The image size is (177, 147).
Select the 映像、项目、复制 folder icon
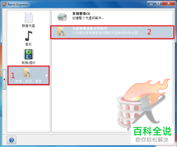(27, 73)
